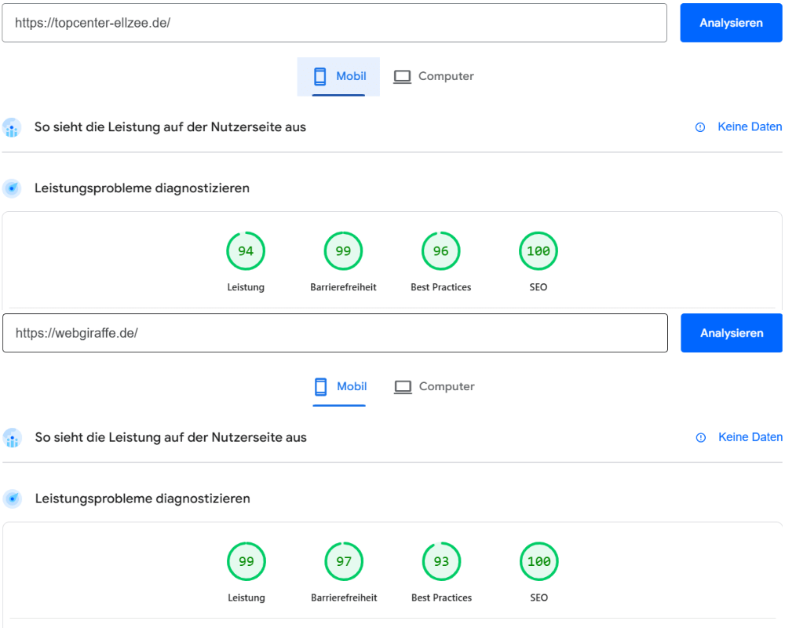Click the 96 Best Practices score gauge
This screenshot has width=785, height=628.
[440, 251]
